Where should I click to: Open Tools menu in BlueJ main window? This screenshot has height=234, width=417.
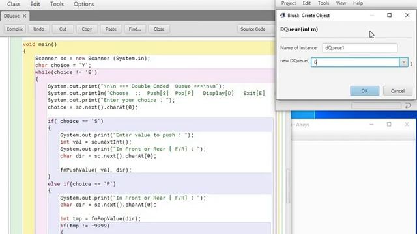click(x=323, y=3)
